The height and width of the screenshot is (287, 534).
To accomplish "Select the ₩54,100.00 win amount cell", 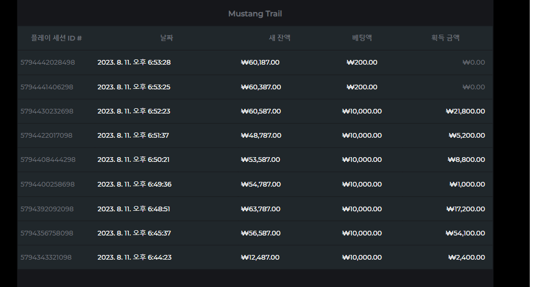I will 465,233.
